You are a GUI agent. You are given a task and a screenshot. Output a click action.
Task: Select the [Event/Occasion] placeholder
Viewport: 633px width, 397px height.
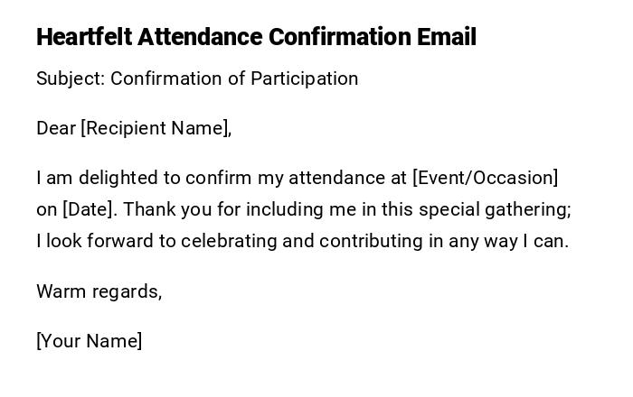tap(486, 178)
